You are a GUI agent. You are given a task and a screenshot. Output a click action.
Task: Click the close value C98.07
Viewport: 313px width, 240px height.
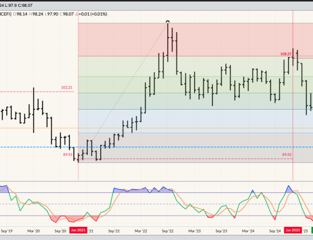67,14
